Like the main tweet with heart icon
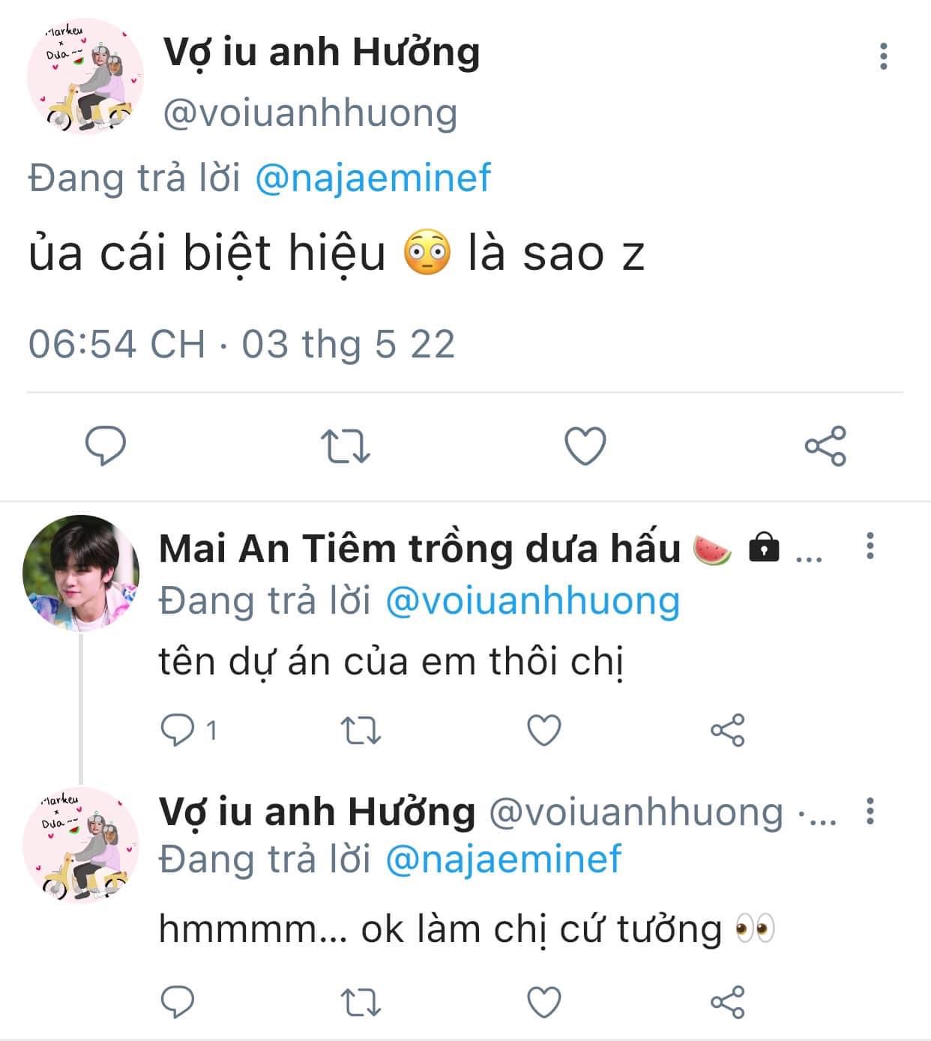 [x=585, y=446]
